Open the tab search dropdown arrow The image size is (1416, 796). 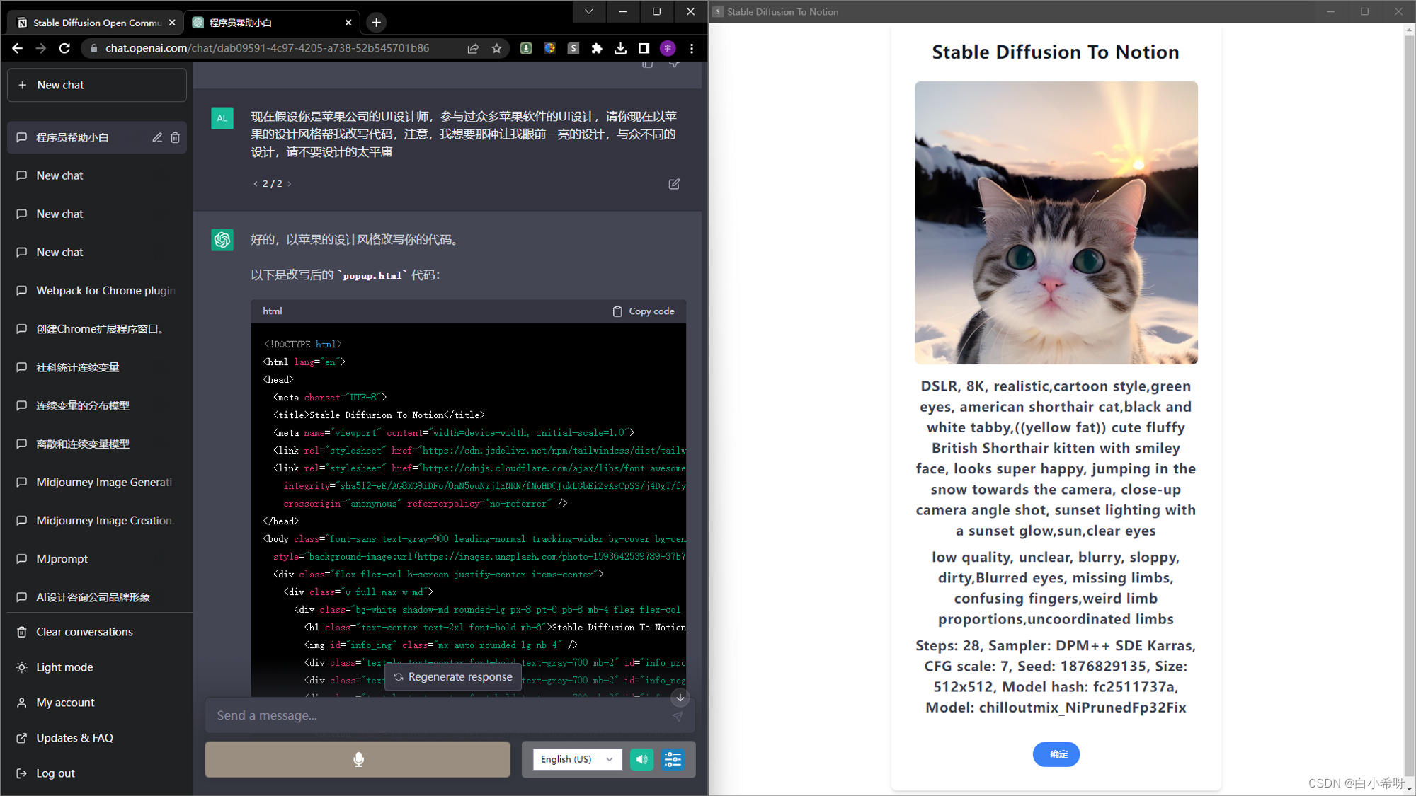pos(588,11)
